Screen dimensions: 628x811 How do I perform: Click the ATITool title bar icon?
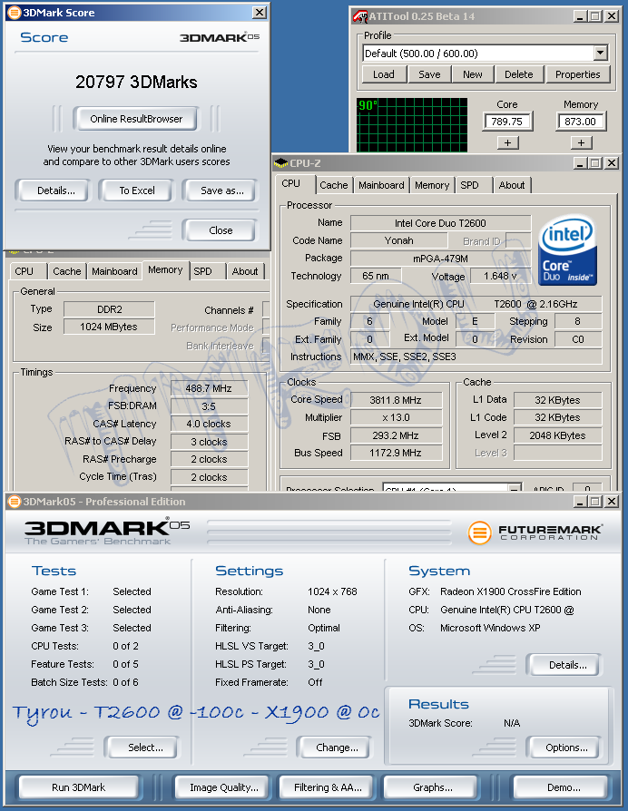pyautogui.click(x=360, y=16)
